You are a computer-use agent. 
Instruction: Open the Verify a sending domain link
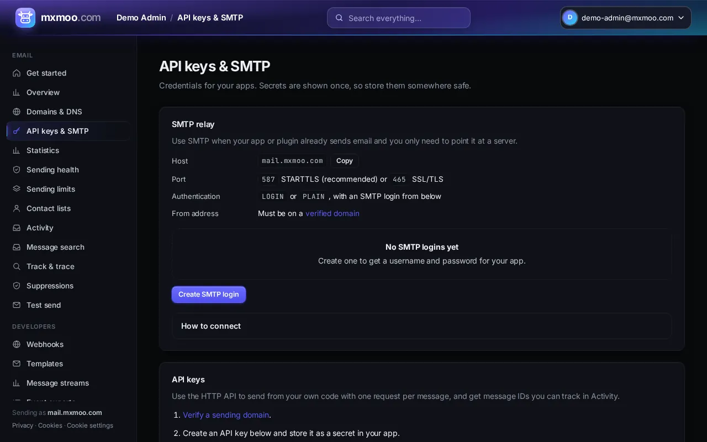click(x=226, y=415)
